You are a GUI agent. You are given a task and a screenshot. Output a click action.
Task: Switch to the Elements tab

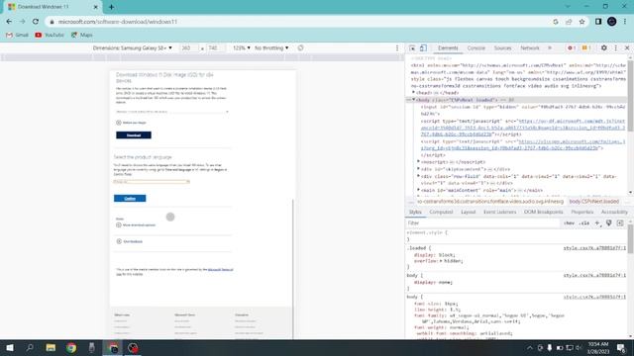[x=448, y=48]
